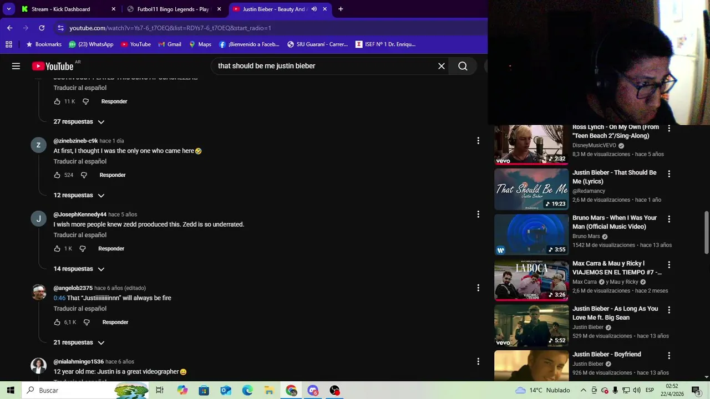This screenshot has width=710, height=399.
Task: Open the system volume control
Action: (636, 390)
